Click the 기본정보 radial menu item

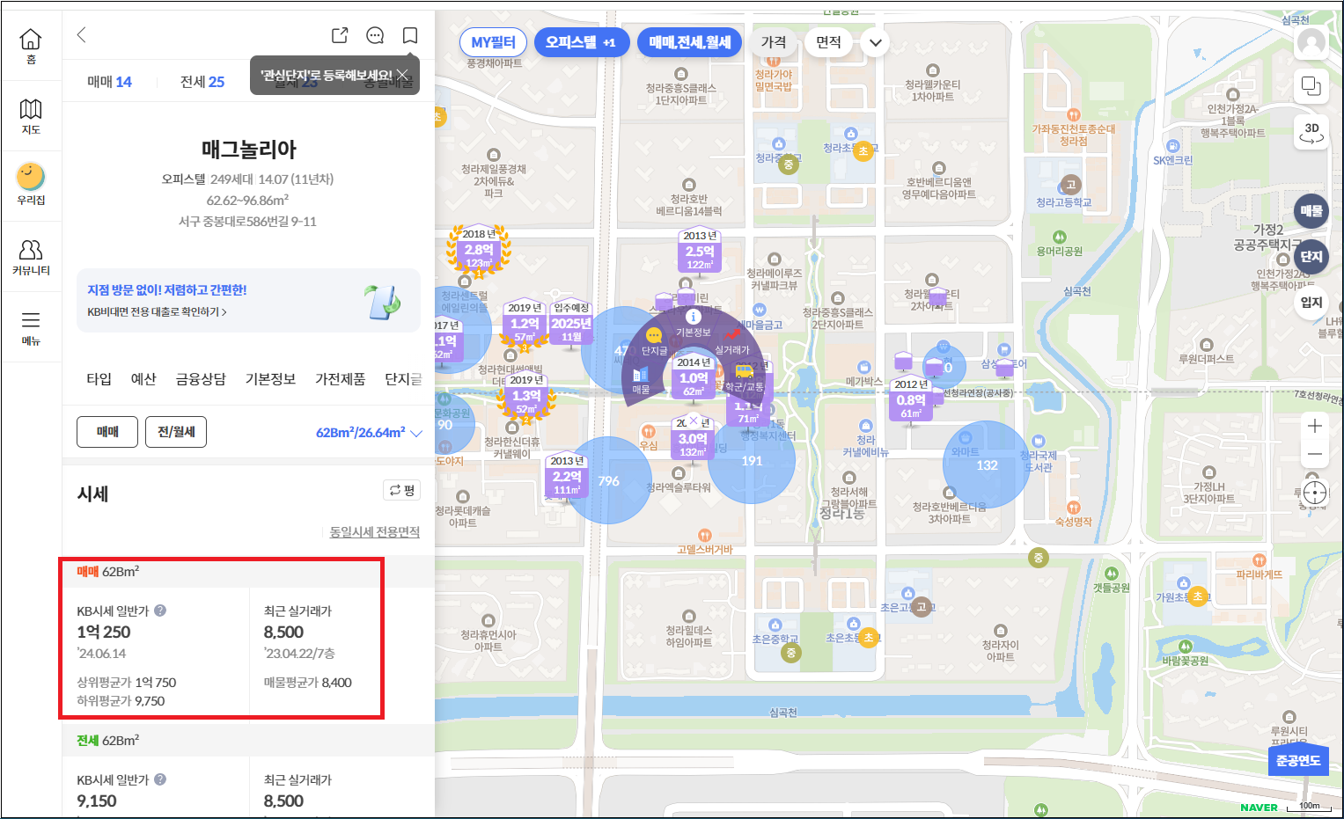pos(694,324)
